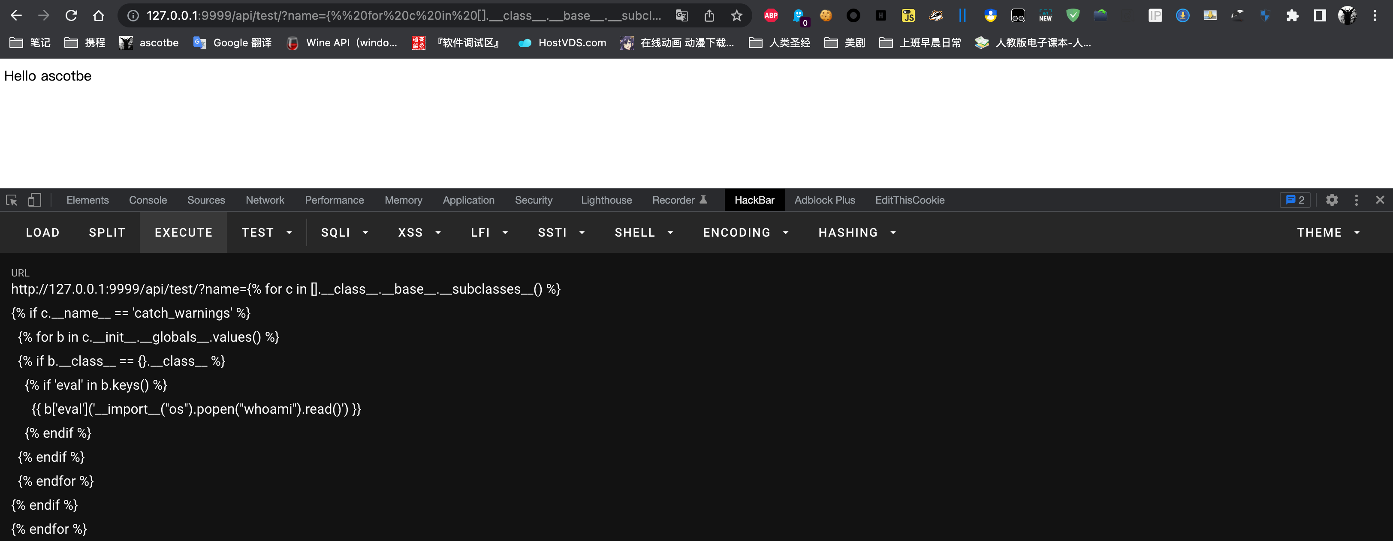The height and width of the screenshot is (541, 1393).
Task: Expand the SQLI dropdown menu
Action: 344,232
